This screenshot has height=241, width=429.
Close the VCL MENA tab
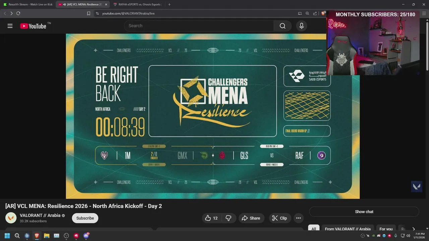click(x=106, y=4)
